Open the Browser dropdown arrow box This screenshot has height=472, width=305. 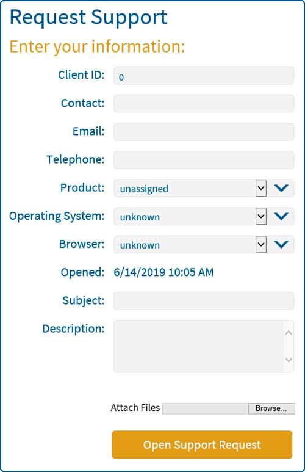[261, 244]
